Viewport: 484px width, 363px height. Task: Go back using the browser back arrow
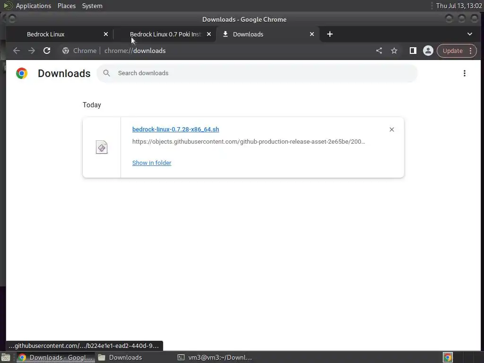point(17,51)
